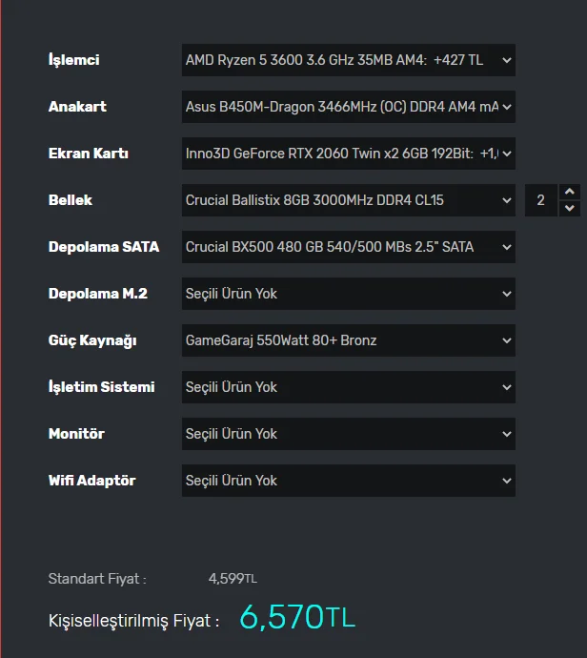Expand the Wifi Adaptör dropdown
The width and height of the screenshot is (587, 658).
point(349,481)
